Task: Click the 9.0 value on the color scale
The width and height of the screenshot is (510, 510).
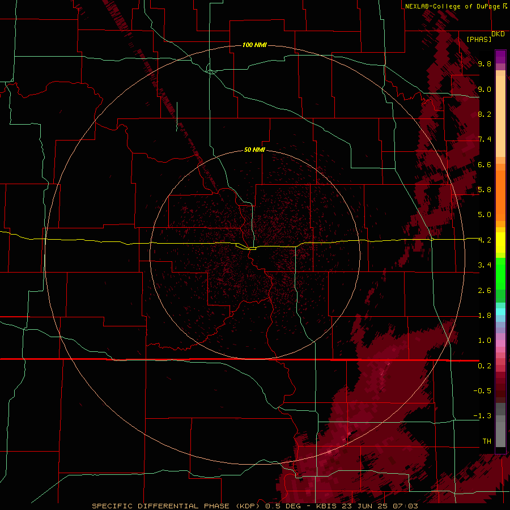Action: click(x=484, y=89)
